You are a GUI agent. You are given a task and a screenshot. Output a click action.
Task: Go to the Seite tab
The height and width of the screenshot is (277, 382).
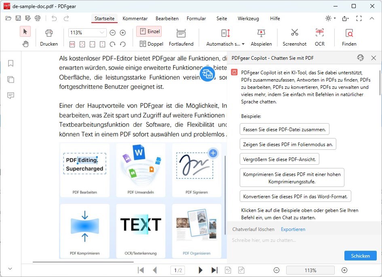point(222,19)
